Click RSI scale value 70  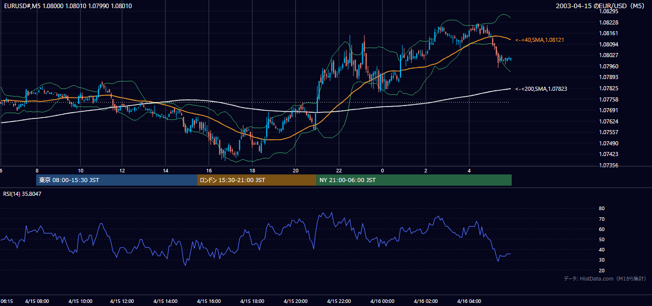(601, 219)
